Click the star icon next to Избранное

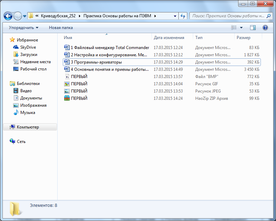click(12, 40)
